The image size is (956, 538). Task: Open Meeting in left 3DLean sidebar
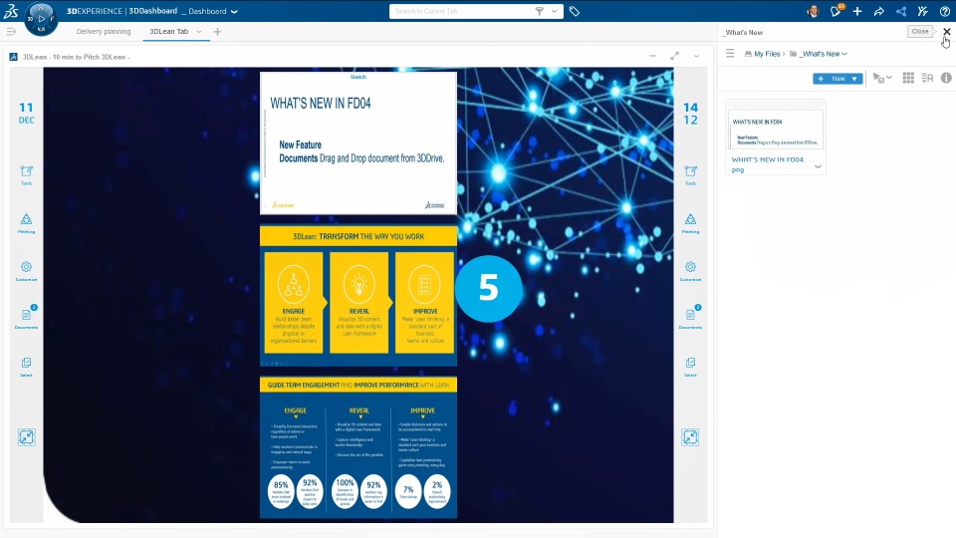click(26, 223)
